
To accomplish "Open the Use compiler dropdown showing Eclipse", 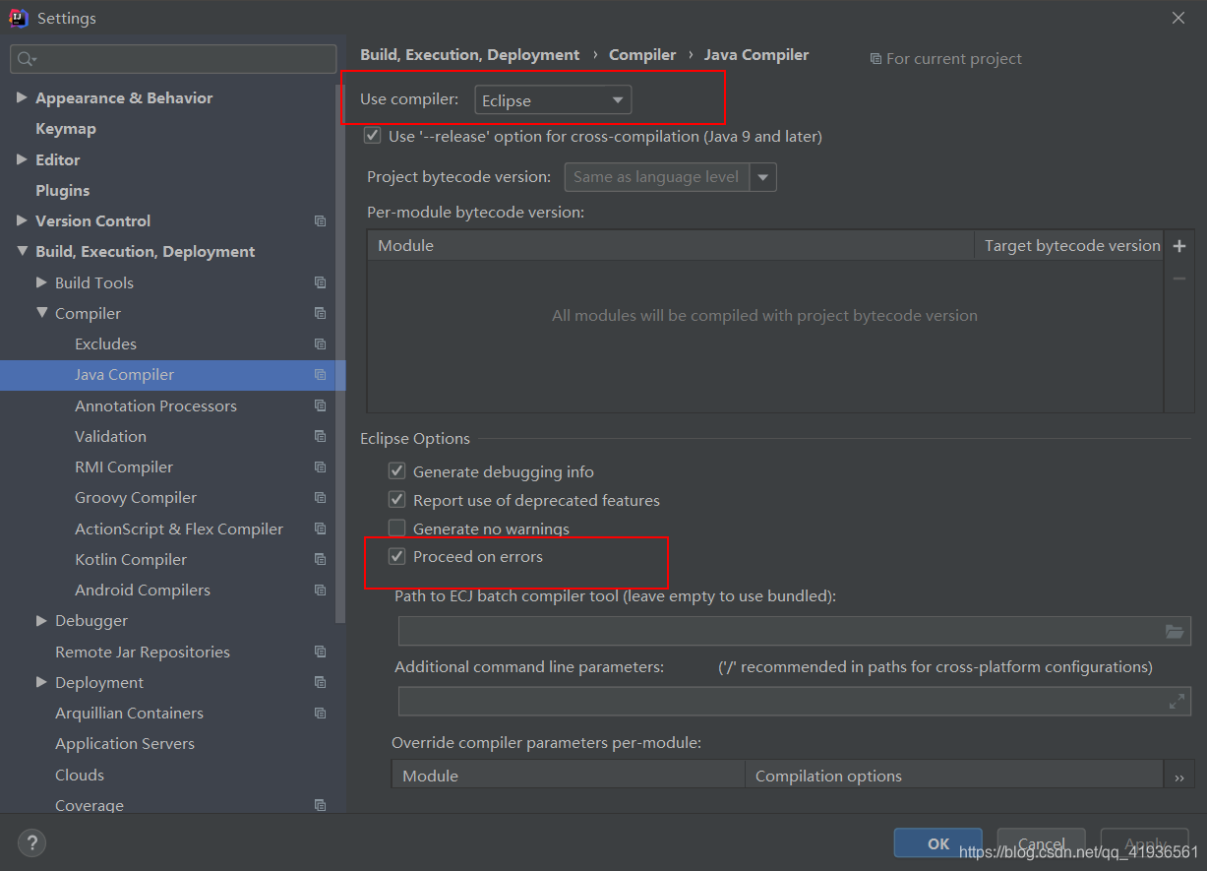I will (553, 100).
